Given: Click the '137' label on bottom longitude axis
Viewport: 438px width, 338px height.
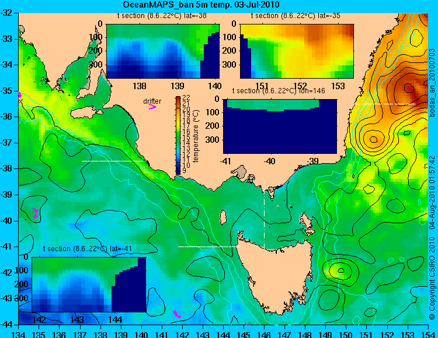Looking at the screenshot, I should [80, 334].
